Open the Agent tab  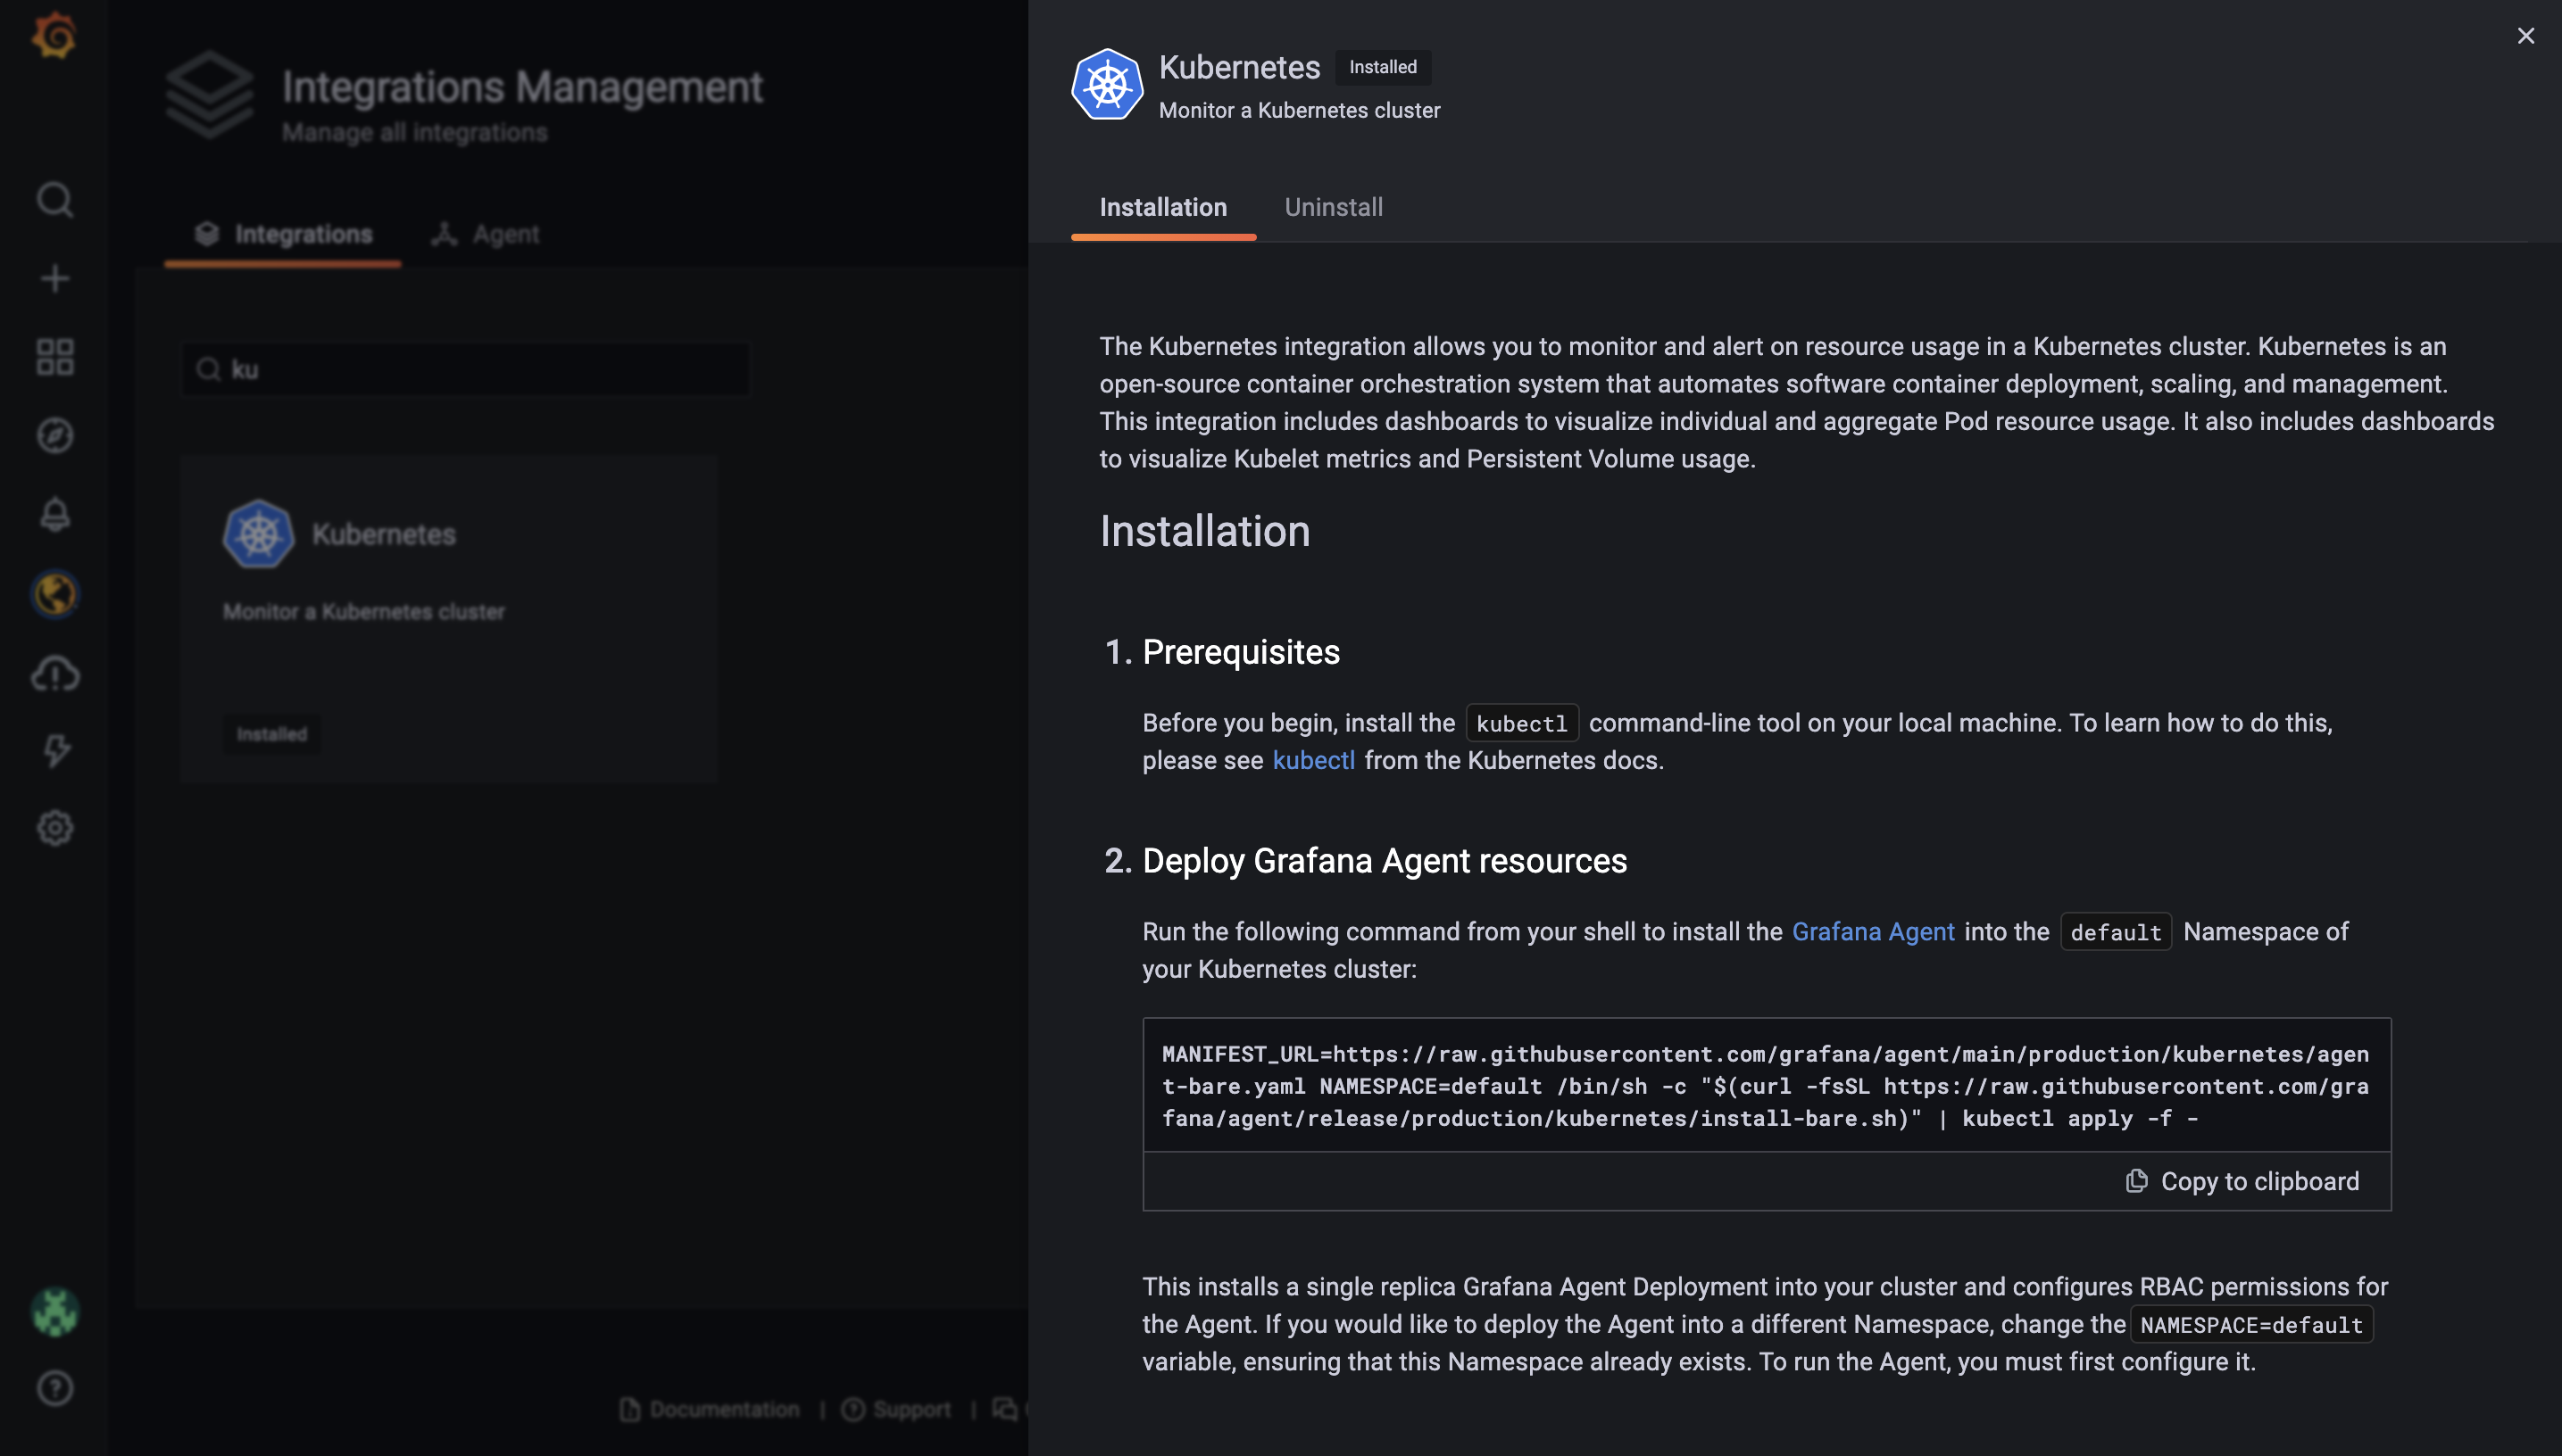pos(486,234)
